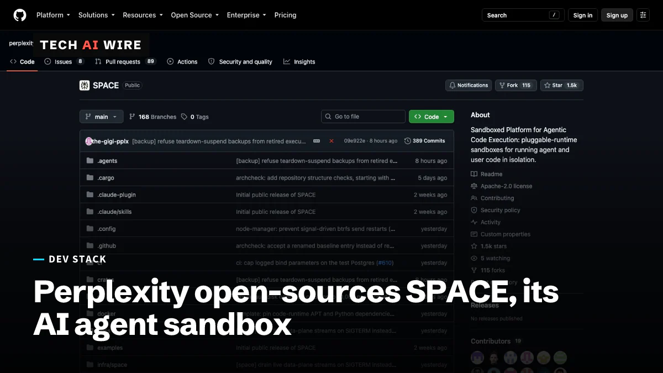Click the failed check X status icon
This screenshot has height=373, width=663.
tap(331, 141)
